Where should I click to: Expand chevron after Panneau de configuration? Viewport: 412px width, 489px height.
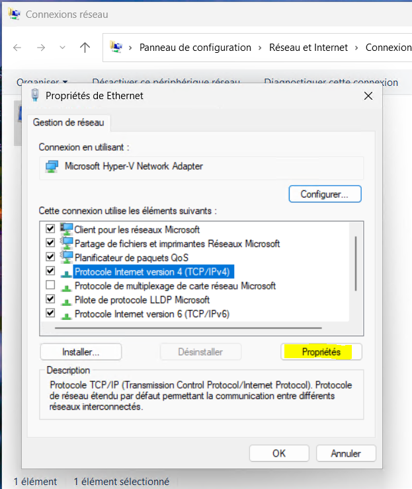point(260,48)
